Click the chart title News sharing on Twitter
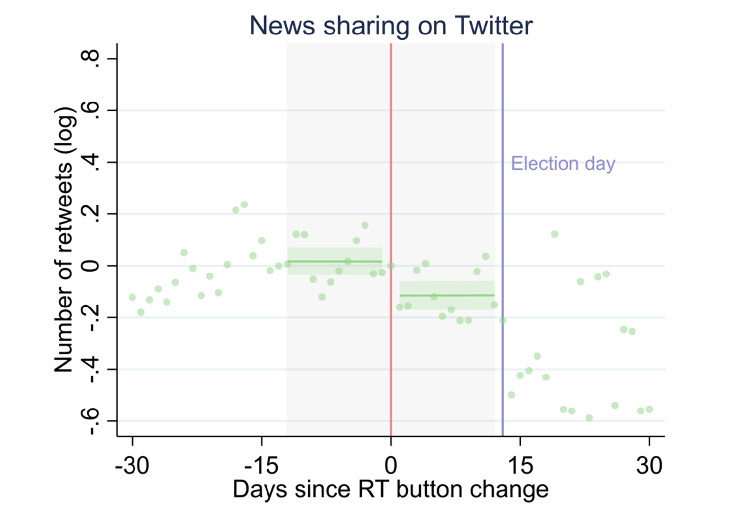The width and height of the screenshot is (735, 512). tap(391, 26)
